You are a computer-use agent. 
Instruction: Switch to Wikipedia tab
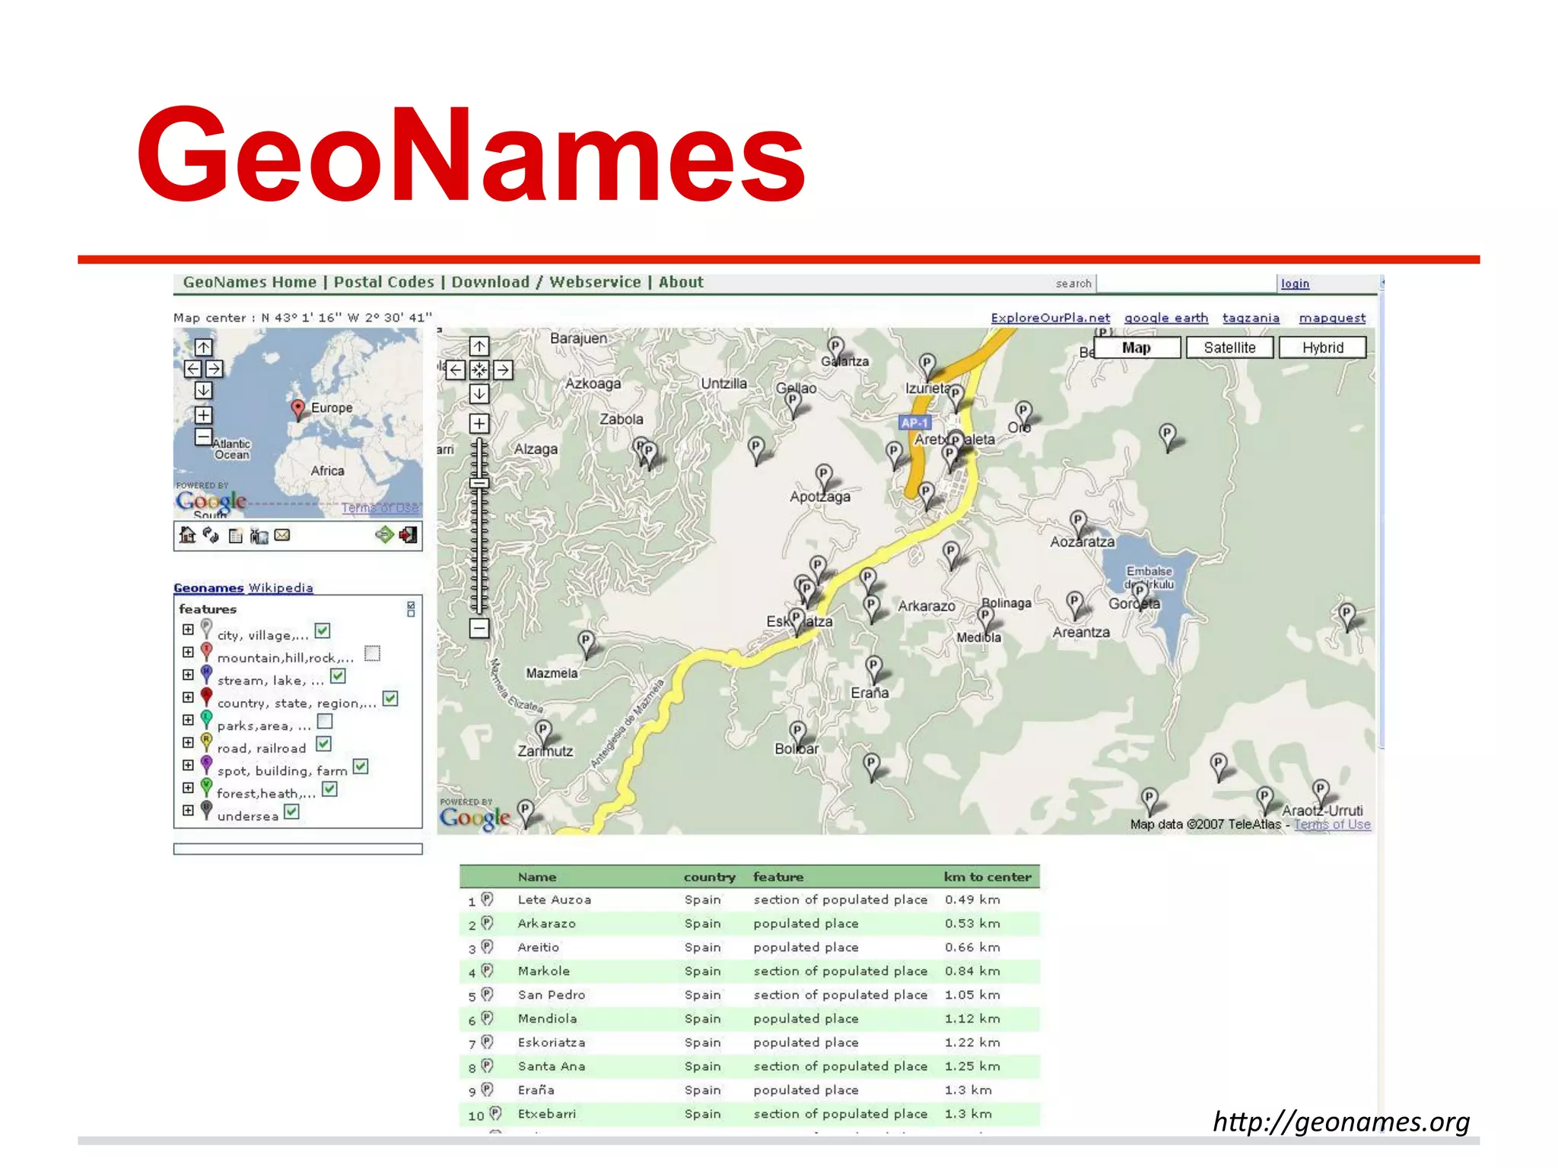281,588
